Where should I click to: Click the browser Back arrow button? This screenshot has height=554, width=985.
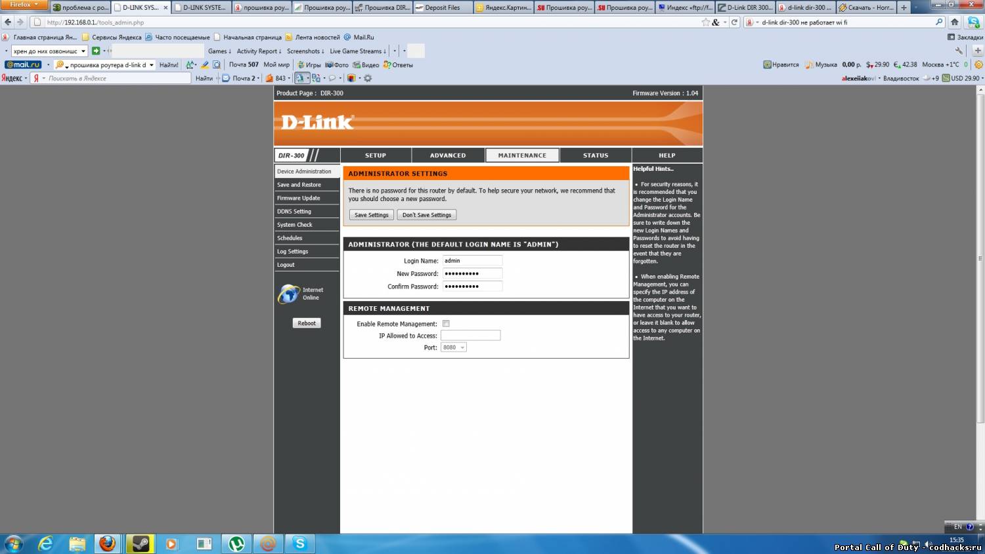[8, 22]
